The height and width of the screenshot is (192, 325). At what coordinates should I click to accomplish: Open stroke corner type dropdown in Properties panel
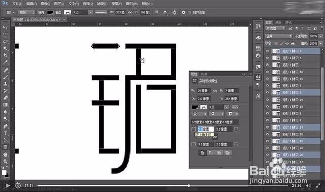pos(233,114)
